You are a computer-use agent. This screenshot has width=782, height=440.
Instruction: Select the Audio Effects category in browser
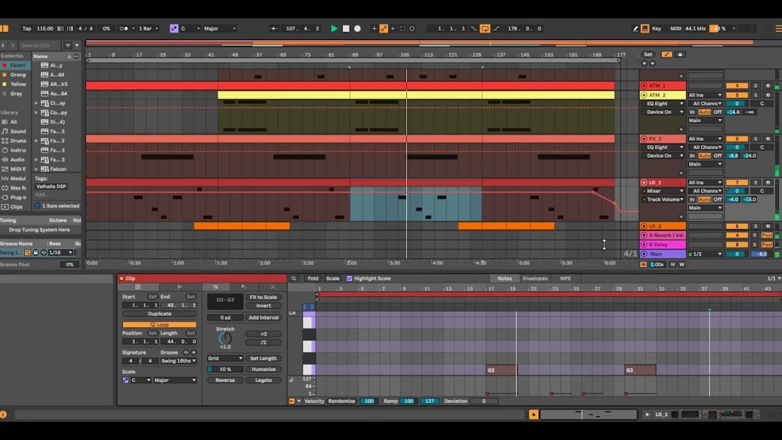(15, 159)
